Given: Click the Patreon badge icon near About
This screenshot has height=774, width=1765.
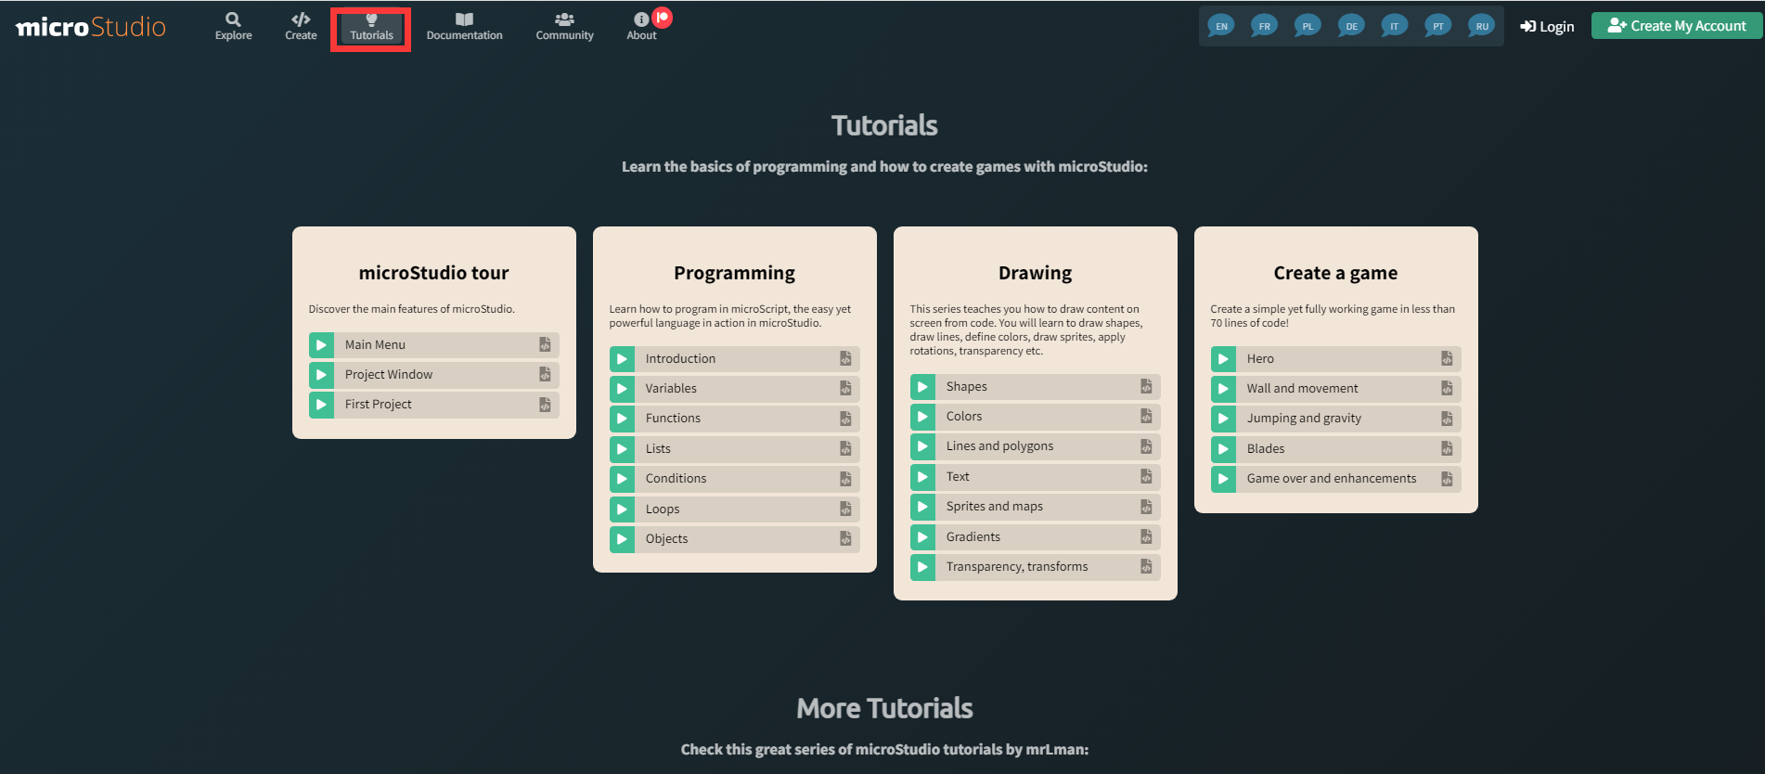Looking at the screenshot, I should pyautogui.click(x=663, y=17).
